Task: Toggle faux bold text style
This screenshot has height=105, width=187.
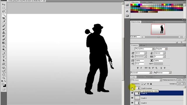Action: point(138,68)
